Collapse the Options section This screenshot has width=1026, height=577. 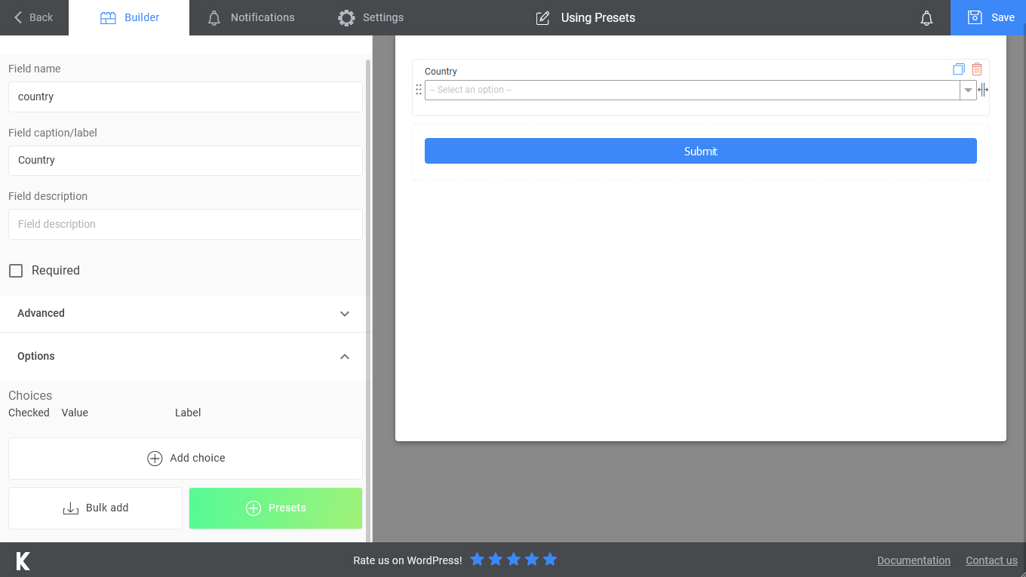185,356
